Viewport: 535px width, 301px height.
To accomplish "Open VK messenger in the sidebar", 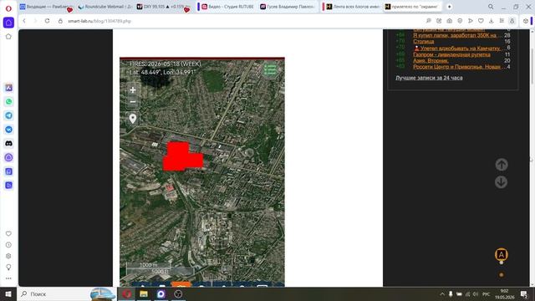I will coord(9,130).
